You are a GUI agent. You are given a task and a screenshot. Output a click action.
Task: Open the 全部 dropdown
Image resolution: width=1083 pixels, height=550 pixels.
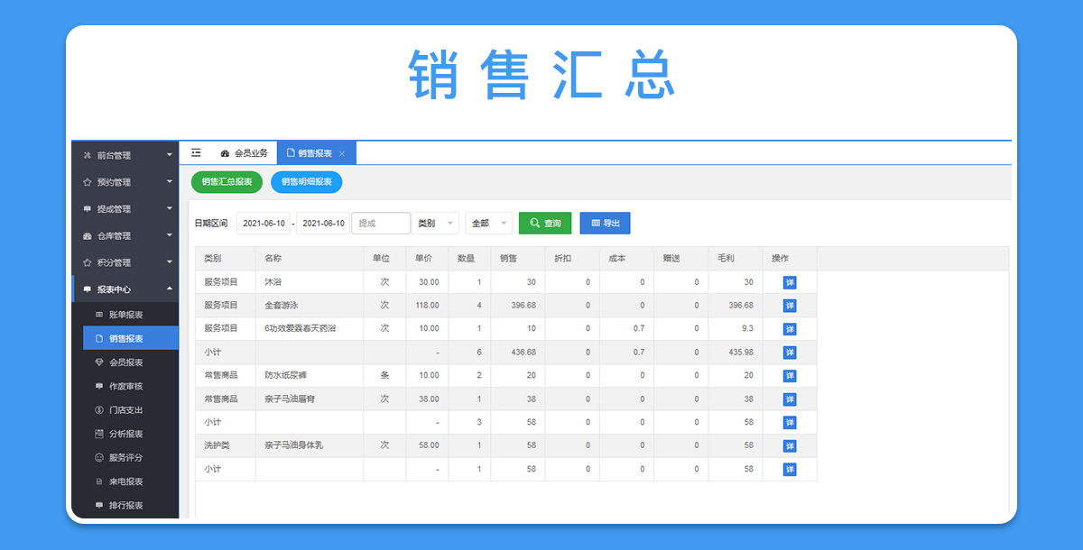(x=489, y=223)
